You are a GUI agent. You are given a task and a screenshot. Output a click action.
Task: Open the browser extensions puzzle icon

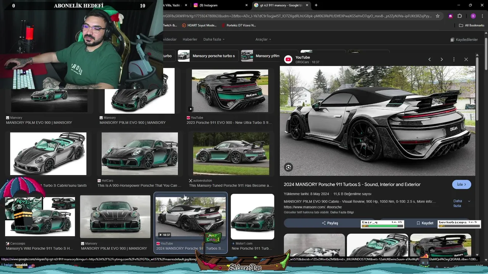(459, 16)
